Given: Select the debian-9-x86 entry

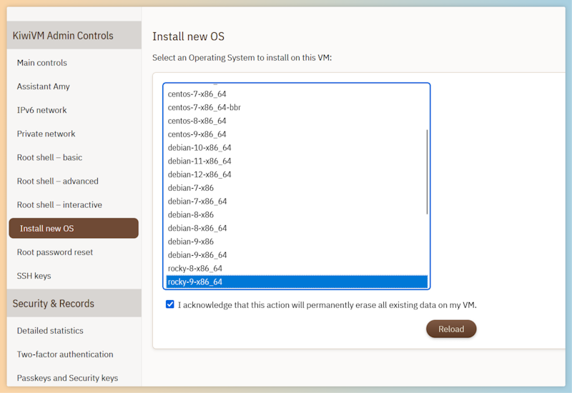Looking at the screenshot, I should pos(296,242).
